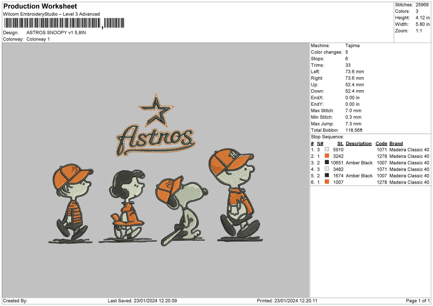Select the white swatch in the 3482 row
This screenshot has width=433, height=306.
[x=327, y=169]
